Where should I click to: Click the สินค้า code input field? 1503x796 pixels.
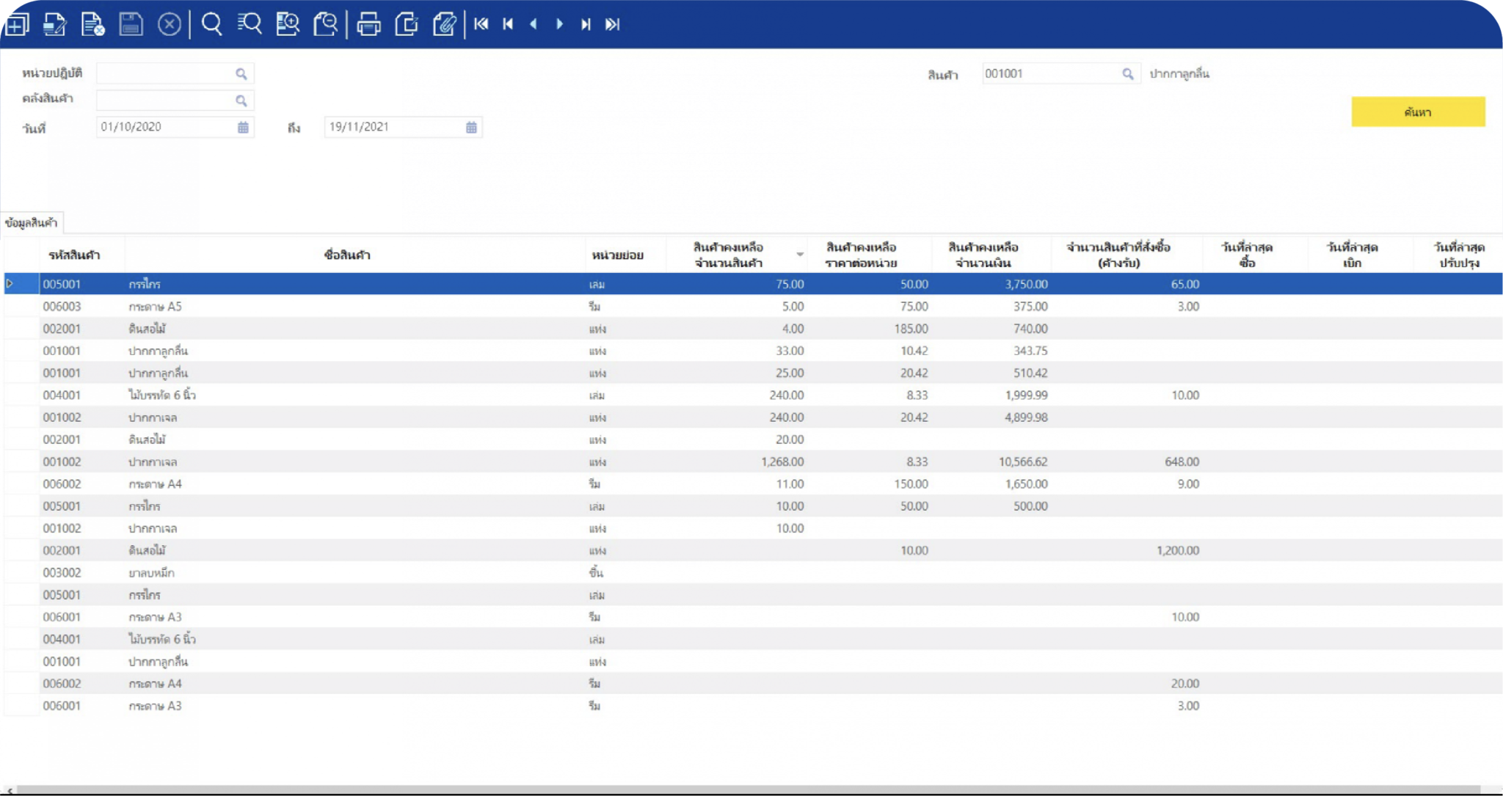[x=1049, y=73]
